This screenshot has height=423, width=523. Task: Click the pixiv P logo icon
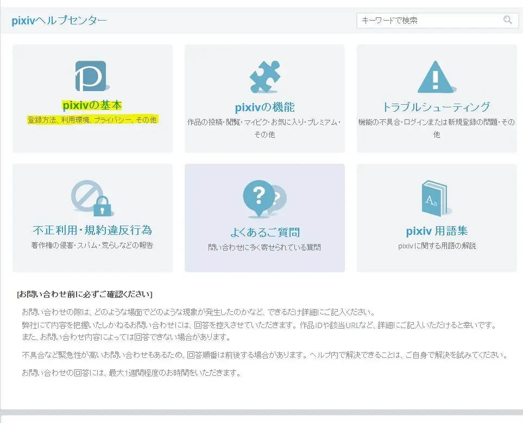91,76
